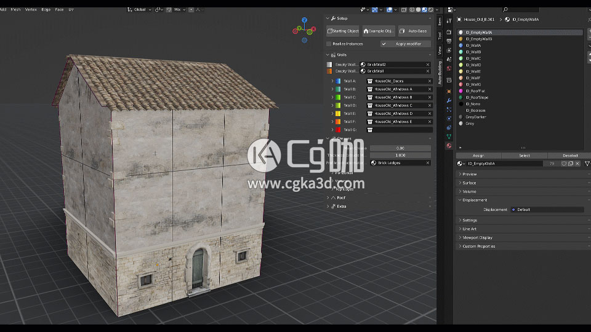Enable the Realize Instances checkbox
591x332 pixels.
pos(329,44)
